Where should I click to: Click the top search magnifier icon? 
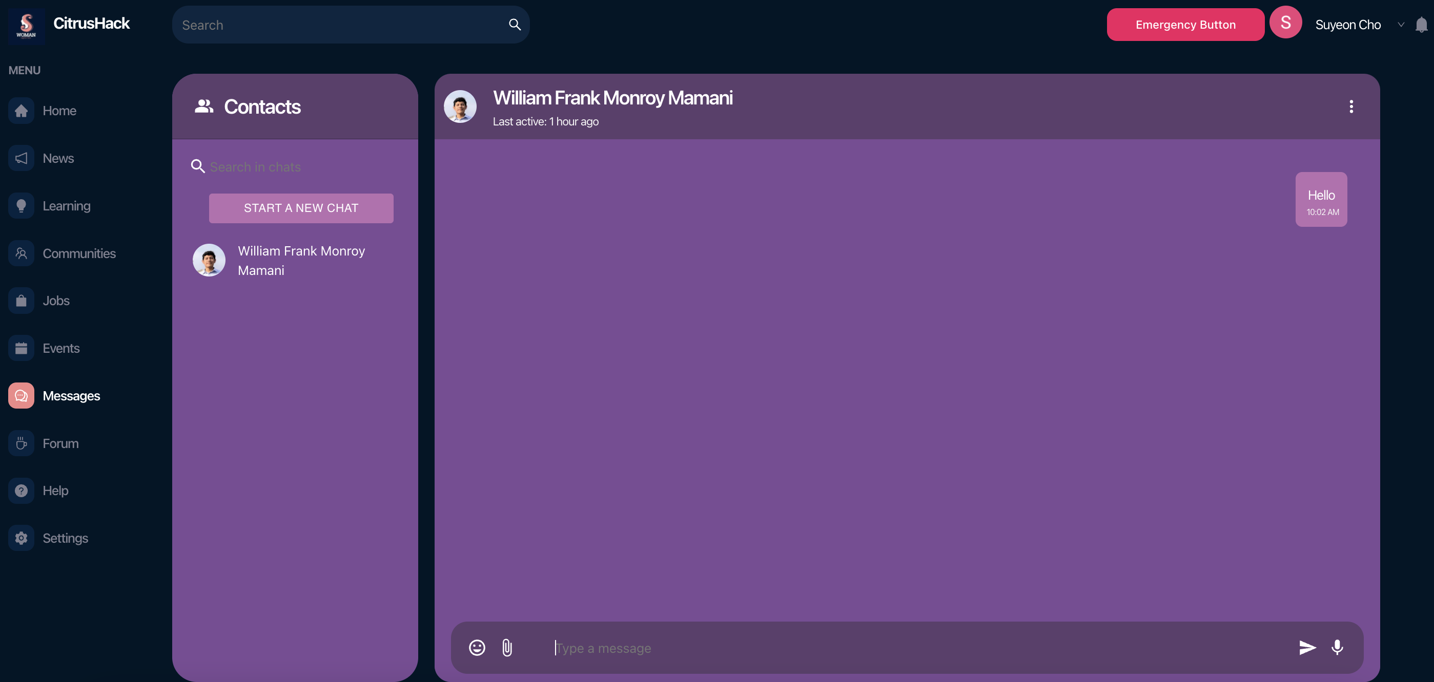(515, 25)
